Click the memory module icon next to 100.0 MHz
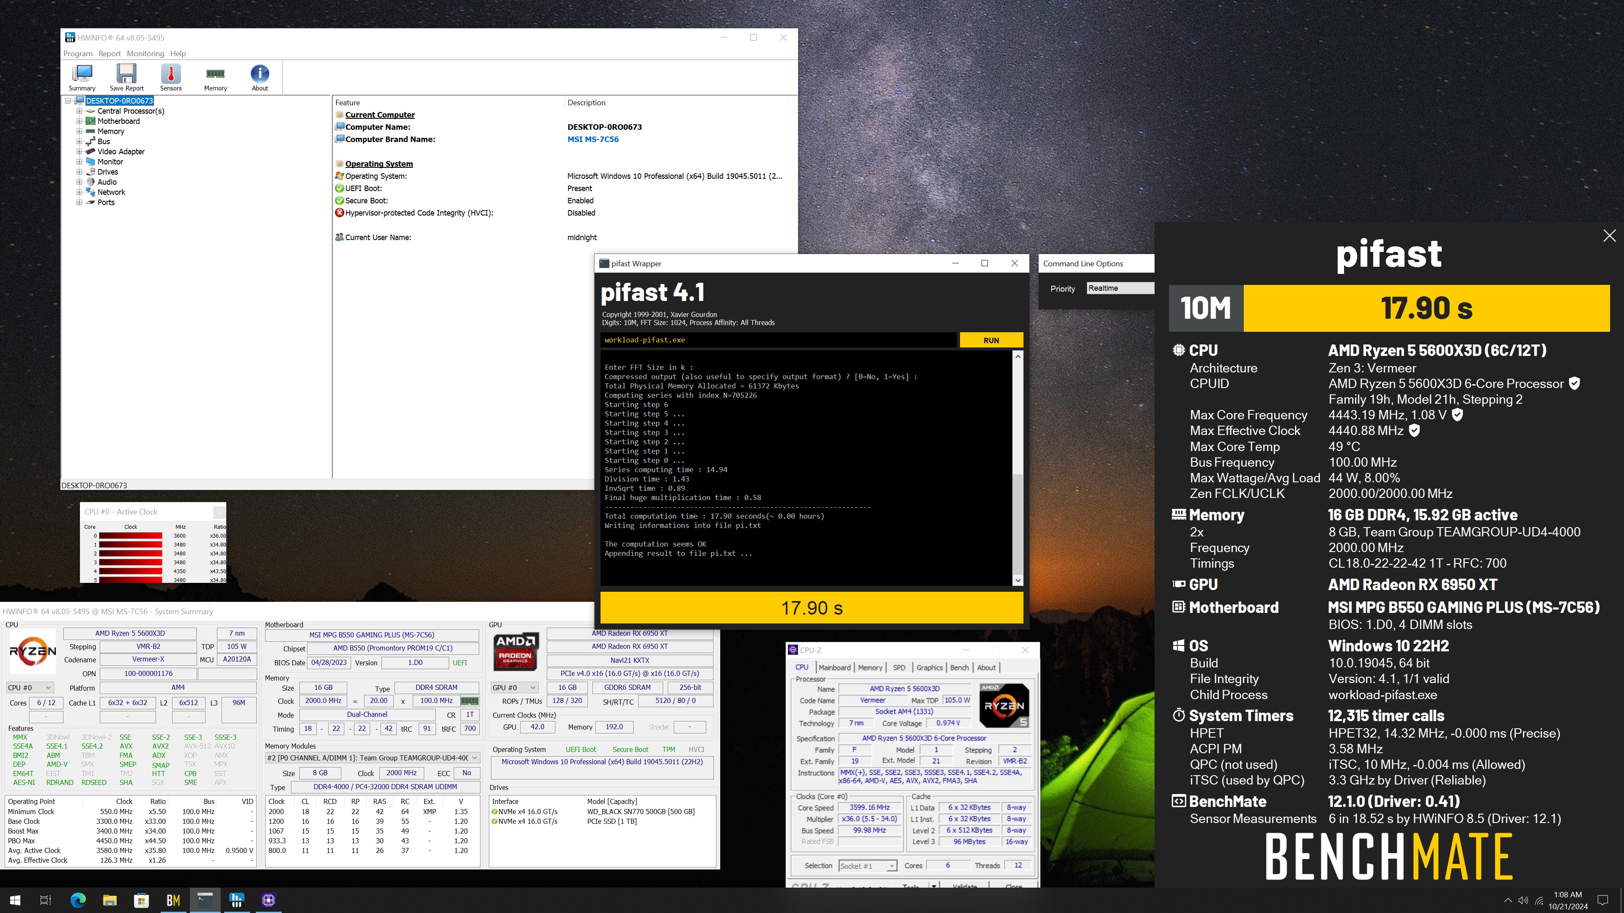Screen dimensions: 1624x913 pos(470,701)
